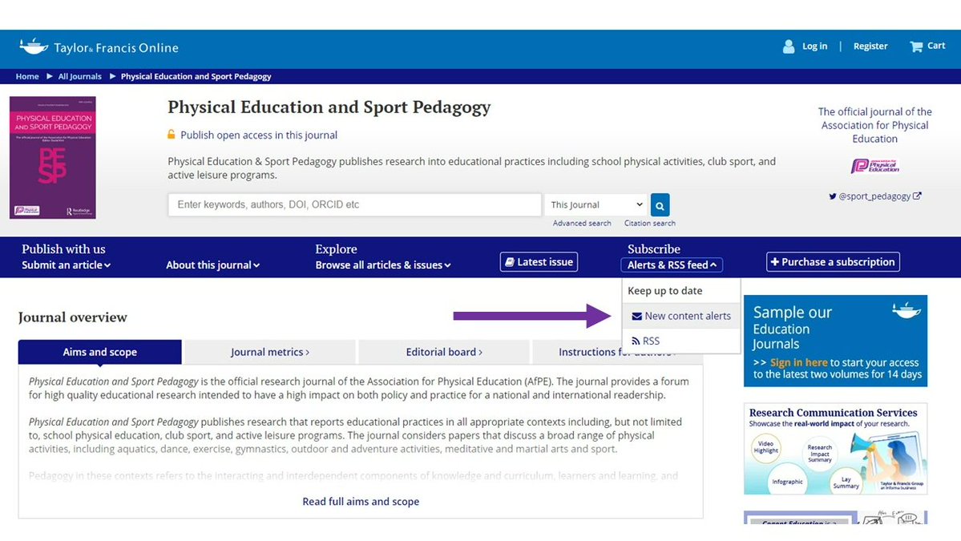This screenshot has height=541, width=961.
Task: Click Sign in here in the sample banner
Action: tap(798, 363)
